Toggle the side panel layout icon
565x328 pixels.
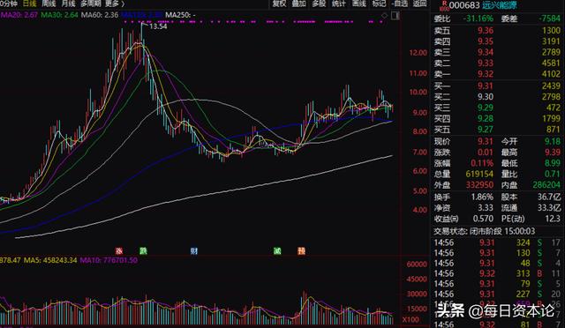pyautogui.click(x=395, y=16)
